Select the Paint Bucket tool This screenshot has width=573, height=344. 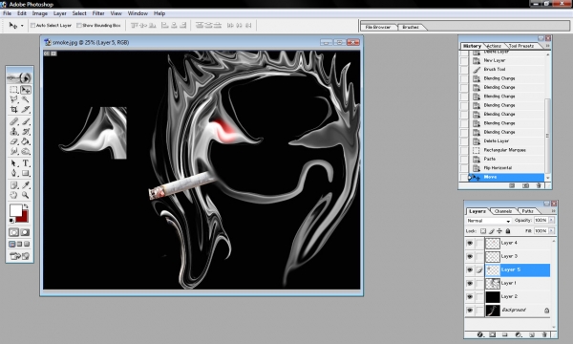[26, 141]
